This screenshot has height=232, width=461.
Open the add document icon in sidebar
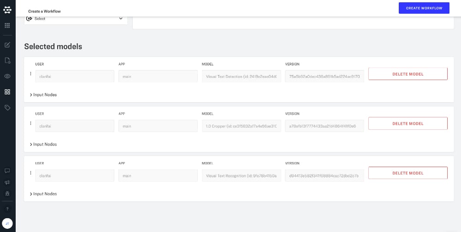click(7, 60)
